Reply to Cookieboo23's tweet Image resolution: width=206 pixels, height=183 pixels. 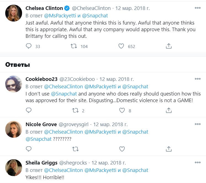[x=29, y=111]
